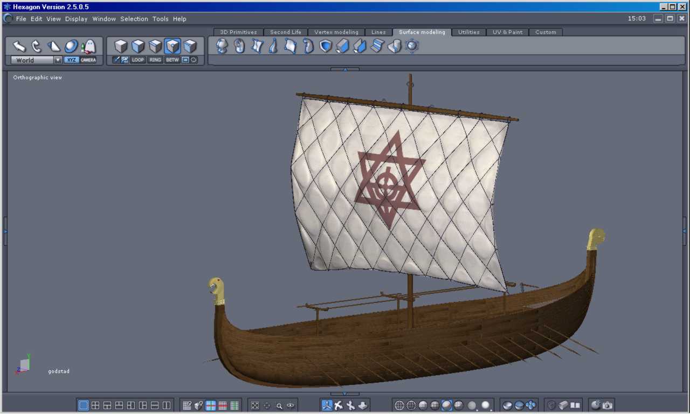This screenshot has width=690, height=414.
Task: Switch to the Vertex modeling tab
Action: tap(336, 32)
